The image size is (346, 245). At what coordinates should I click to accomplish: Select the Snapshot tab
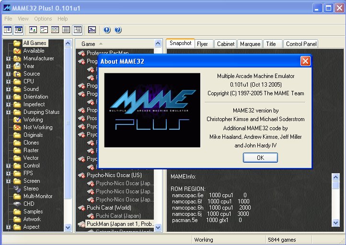[180, 43]
